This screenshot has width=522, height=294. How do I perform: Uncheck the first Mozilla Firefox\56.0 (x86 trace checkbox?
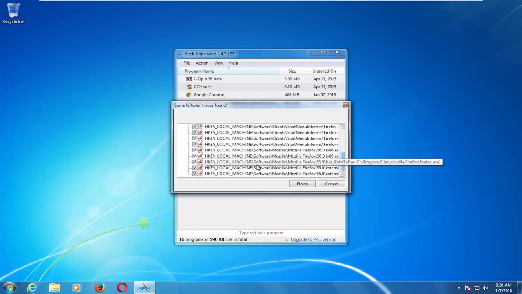pos(195,150)
